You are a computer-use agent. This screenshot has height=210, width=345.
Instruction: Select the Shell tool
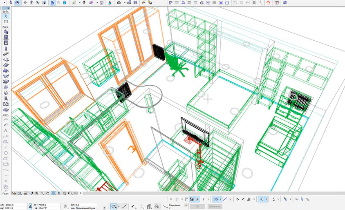click(x=6, y=76)
